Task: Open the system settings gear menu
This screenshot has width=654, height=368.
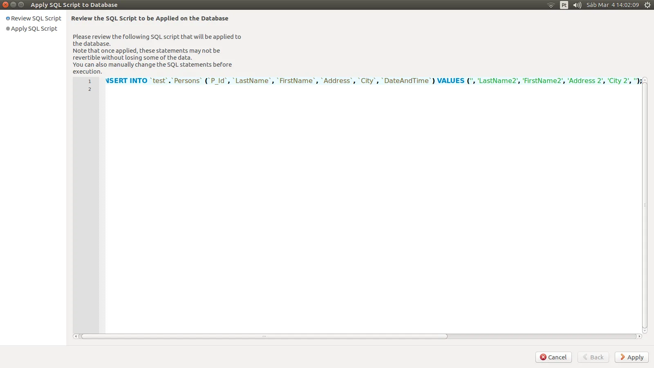Action: (647, 5)
